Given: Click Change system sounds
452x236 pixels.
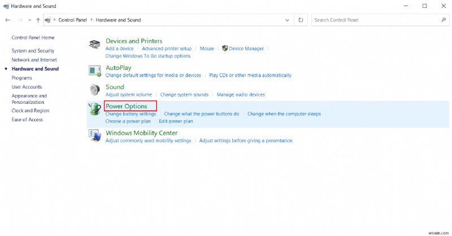Looking at the screenshot, I should tap(184, 94).
